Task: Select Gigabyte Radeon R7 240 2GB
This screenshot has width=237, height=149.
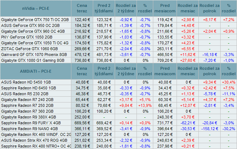Action: 27,100
